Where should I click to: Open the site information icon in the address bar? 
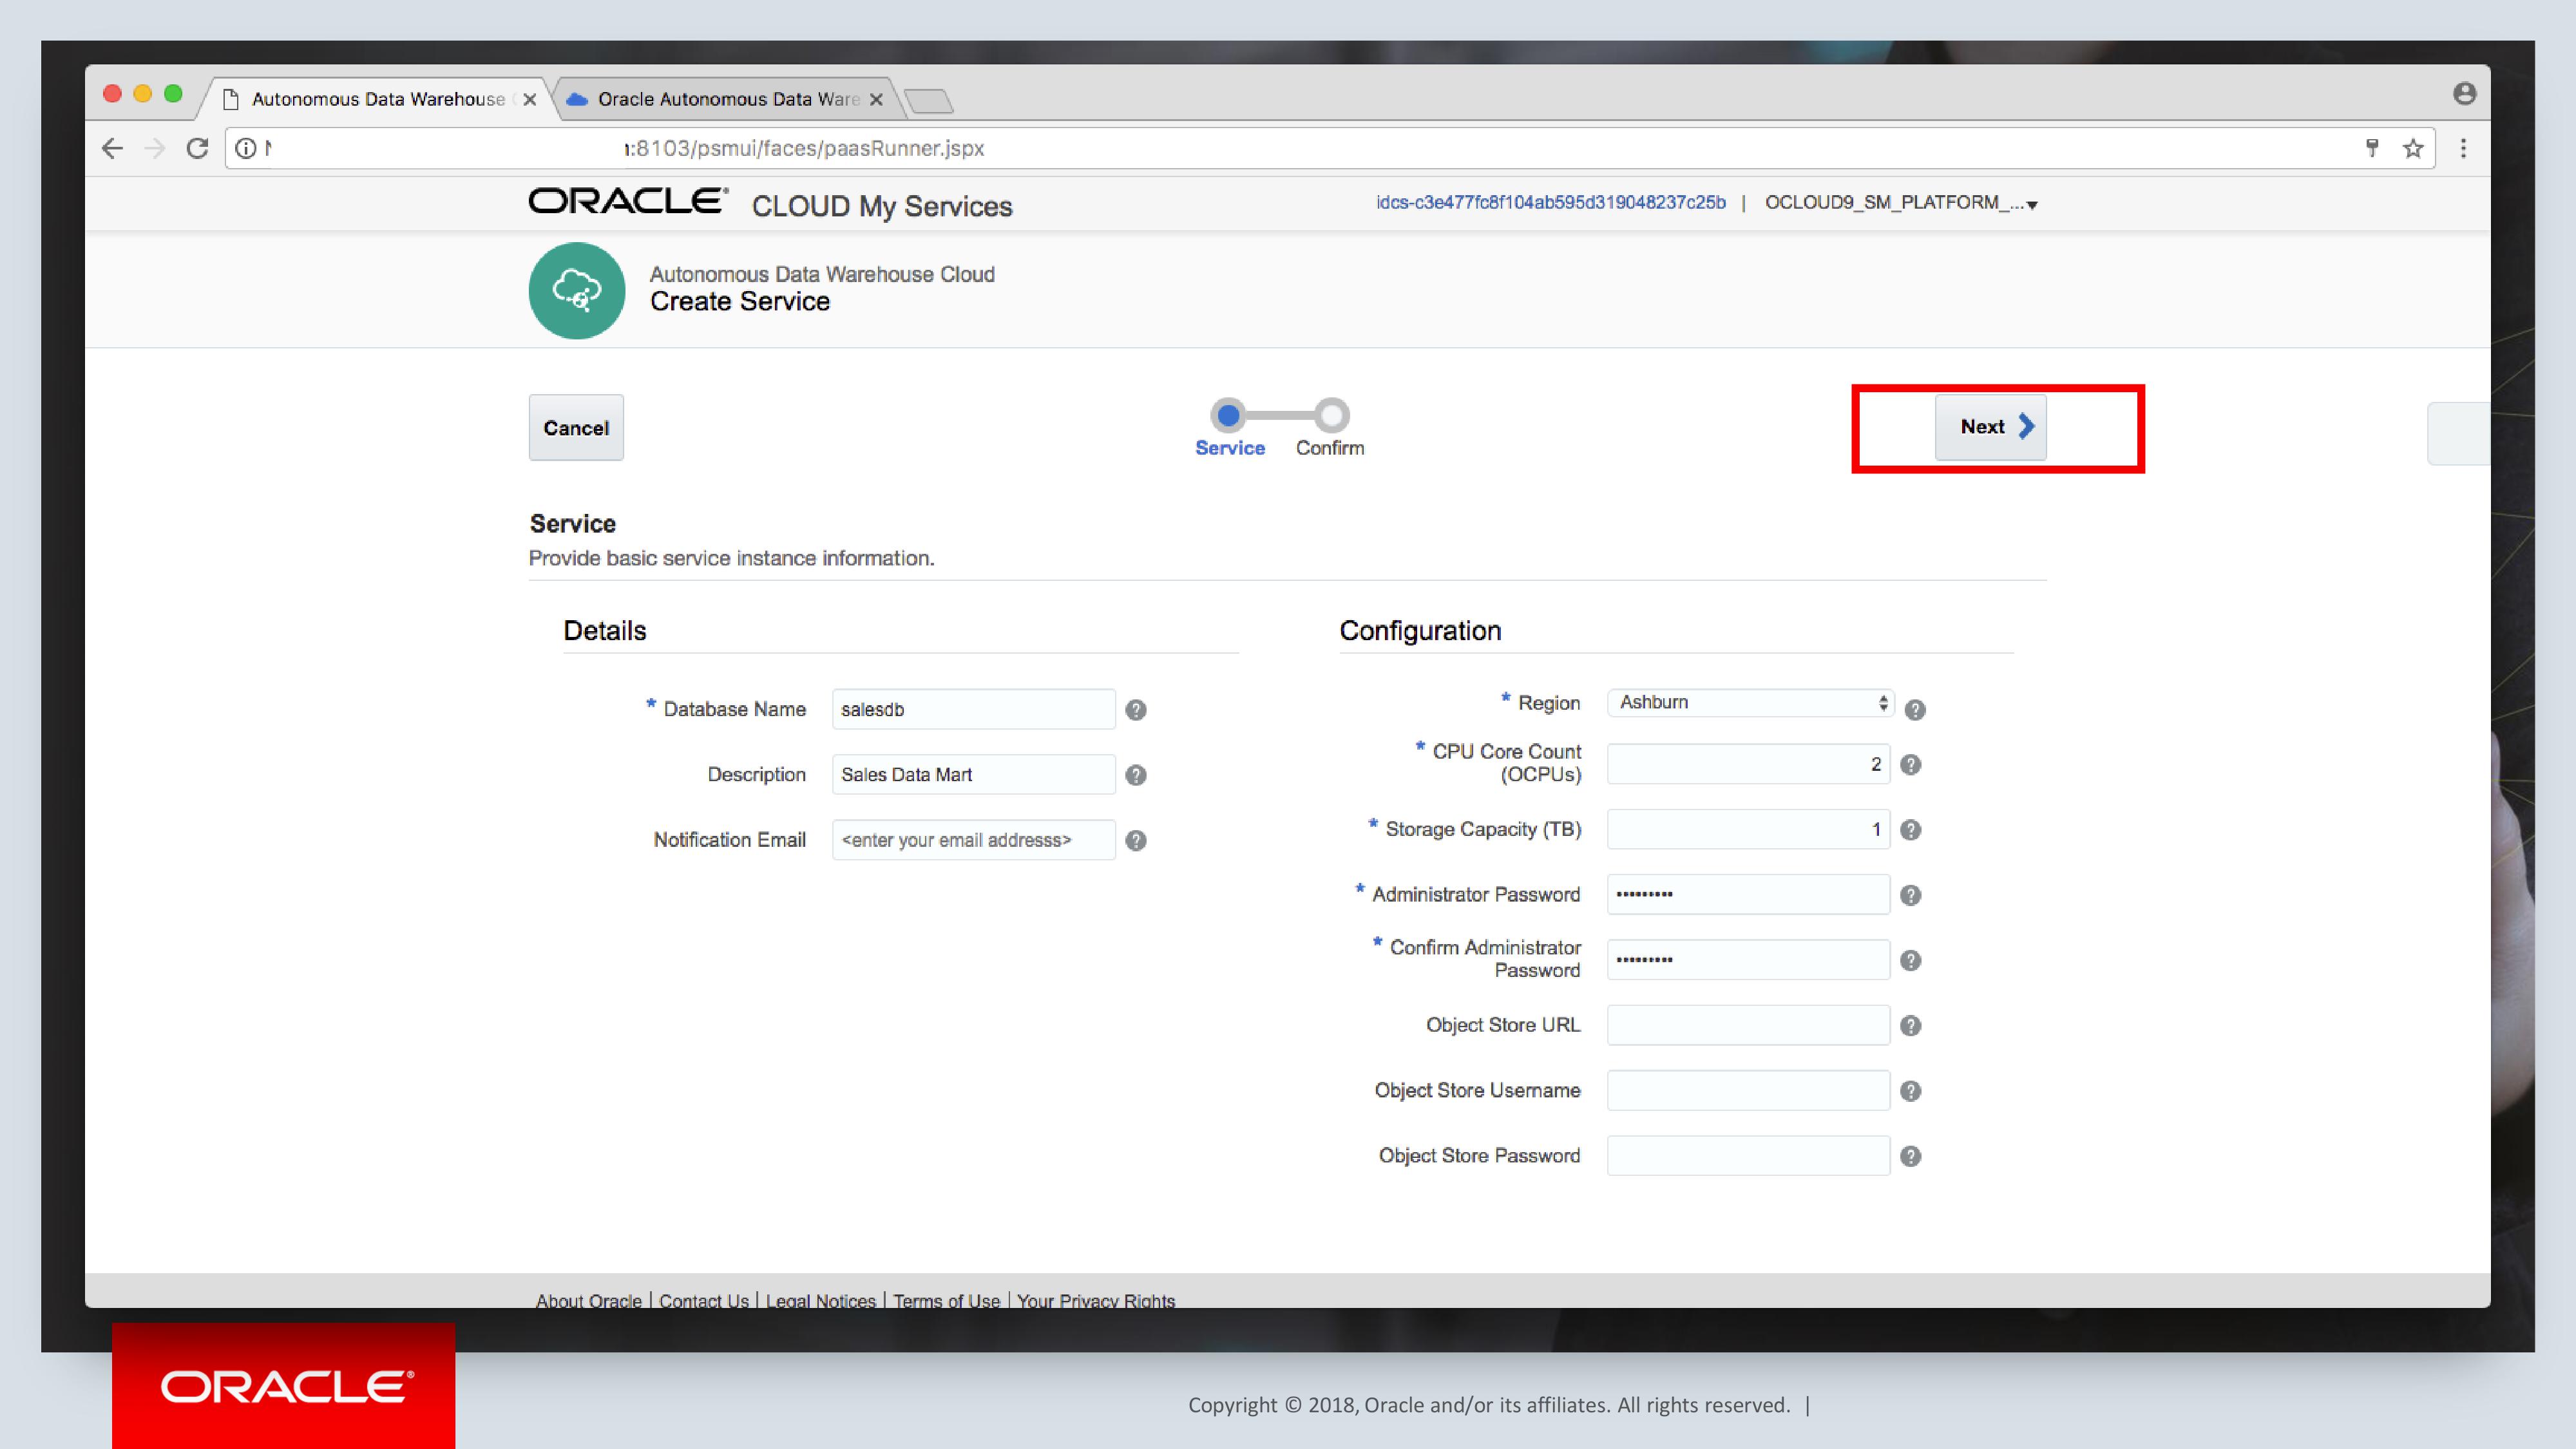[245, 148]
